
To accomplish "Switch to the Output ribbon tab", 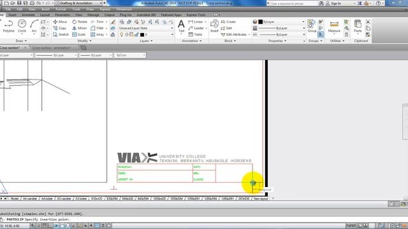I will click(x=109, y=15).
